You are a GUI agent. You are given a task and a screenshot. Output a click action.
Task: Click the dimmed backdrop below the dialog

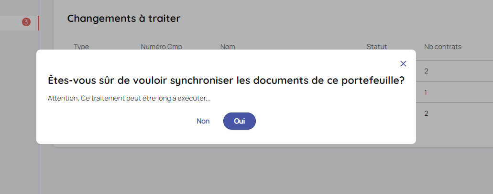click(x=239, y=172)
